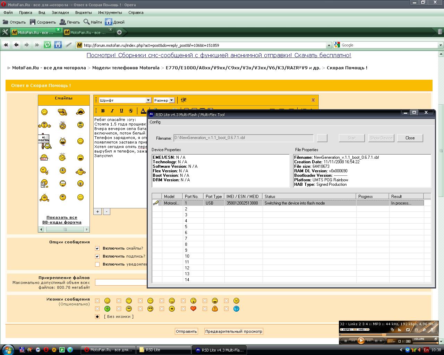Screen dimensions: 444x355
Task: Click Открыть folder toolbar button
Action: (14, 22)
